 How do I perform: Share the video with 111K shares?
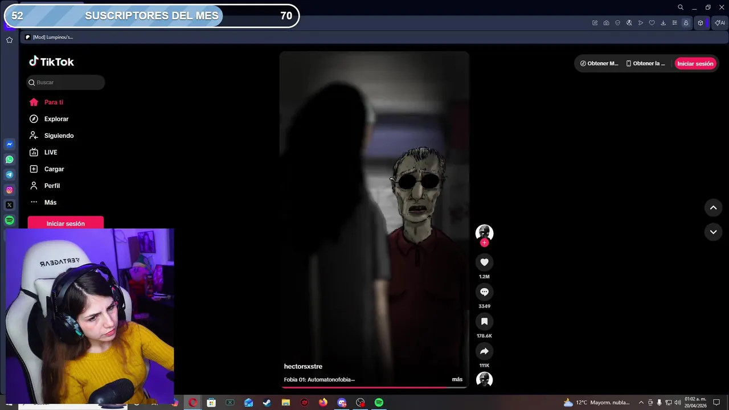(x=484, y=351)
